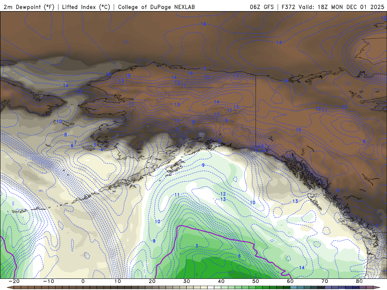The width and height of the screenshot is (387, 290).
Task: Click the '80' color scale label
Action: click(x=359, y=281)
